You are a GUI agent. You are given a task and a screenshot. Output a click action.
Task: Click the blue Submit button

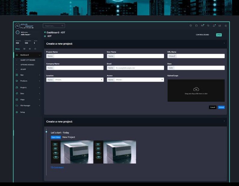point(221,107)
